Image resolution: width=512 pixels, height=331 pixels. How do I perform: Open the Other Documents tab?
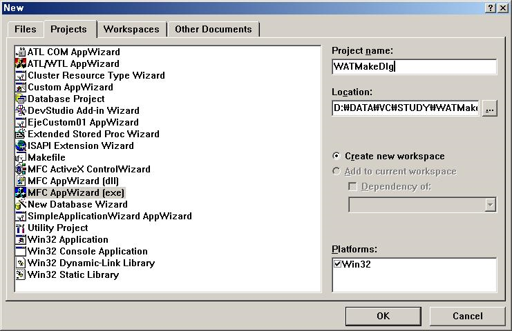click(214, 30)
